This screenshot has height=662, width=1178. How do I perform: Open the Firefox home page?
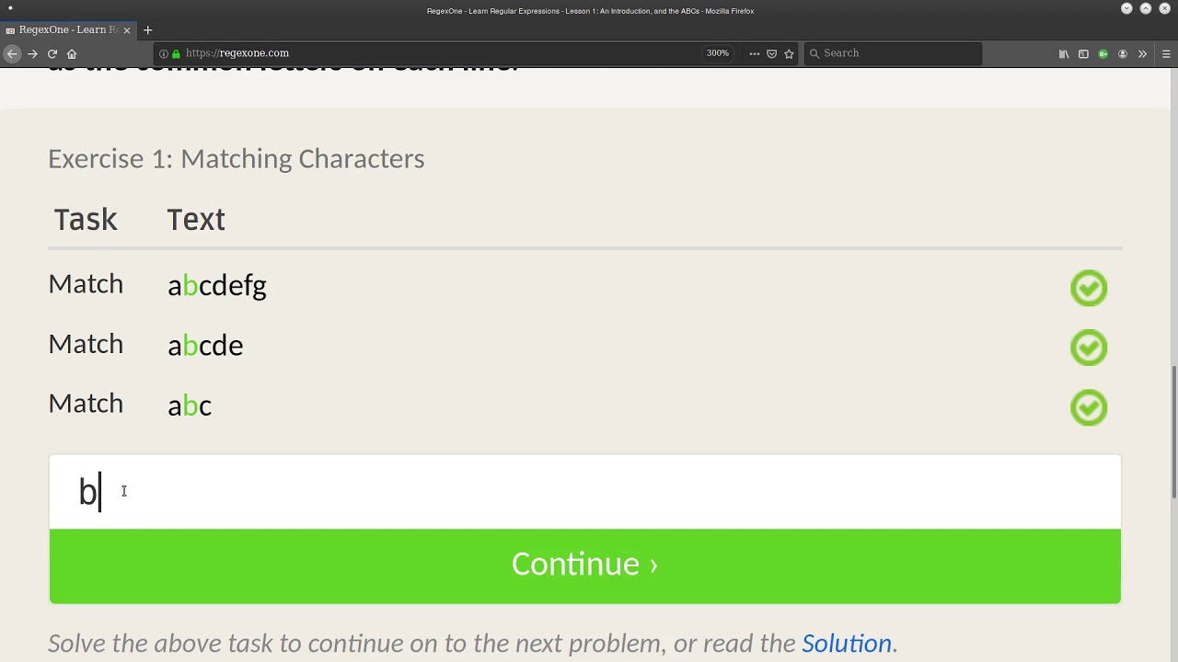pos(72,53)
